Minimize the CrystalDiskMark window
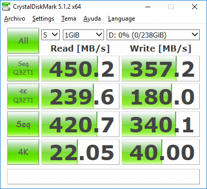 point(148,7)
